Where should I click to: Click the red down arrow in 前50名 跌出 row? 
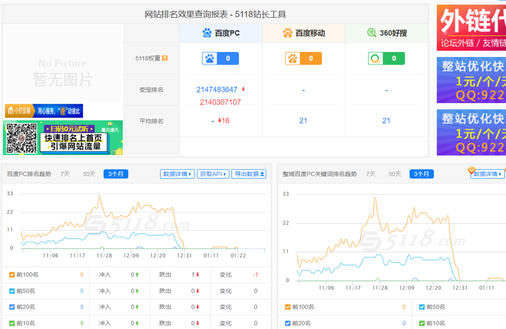(x=197, y=291)
